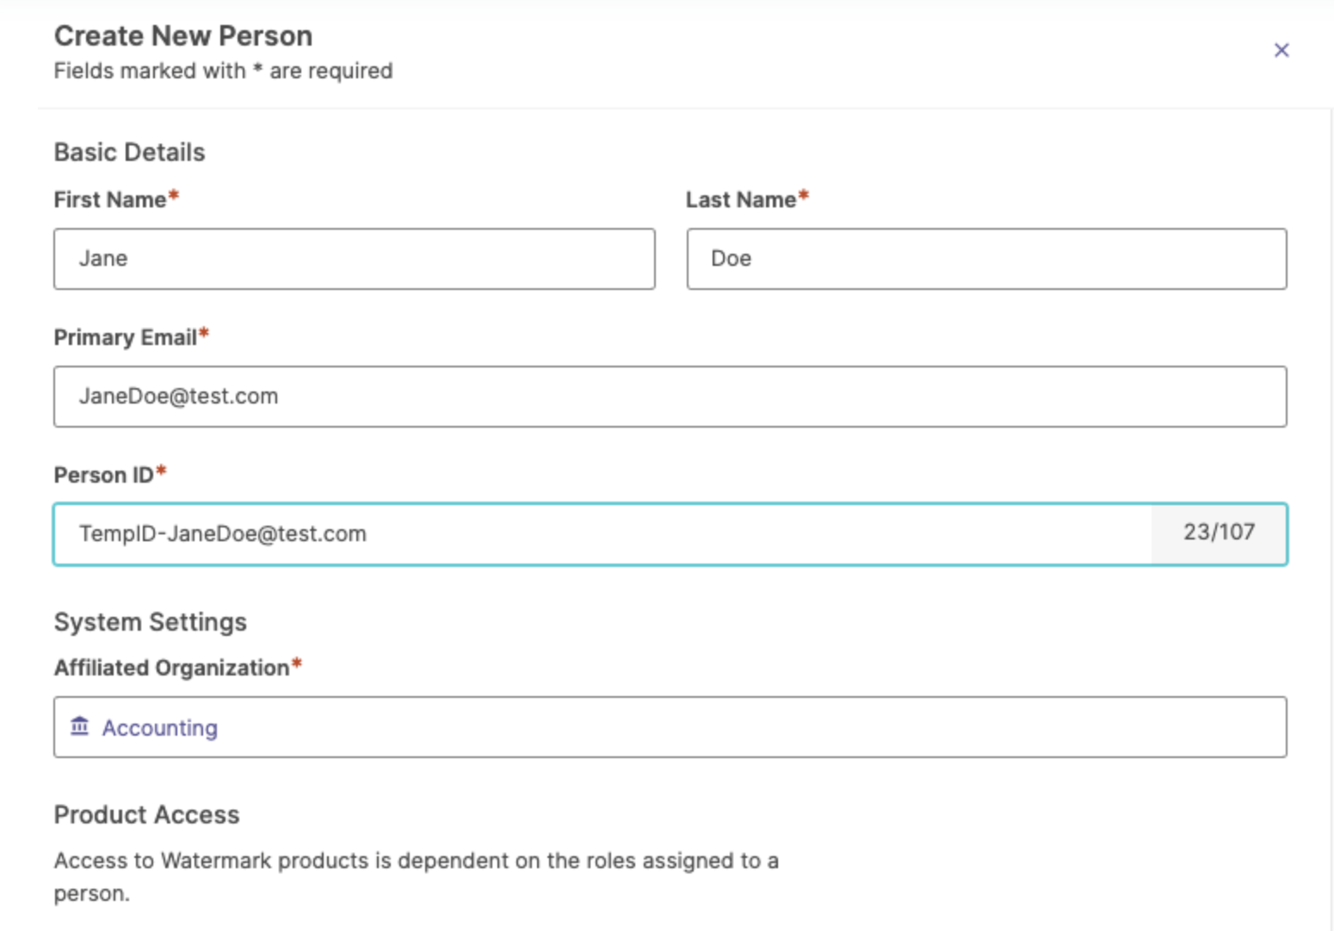1334x931 pixels.
Task: Click into the Person ID text box
Action: click(602, 534)
